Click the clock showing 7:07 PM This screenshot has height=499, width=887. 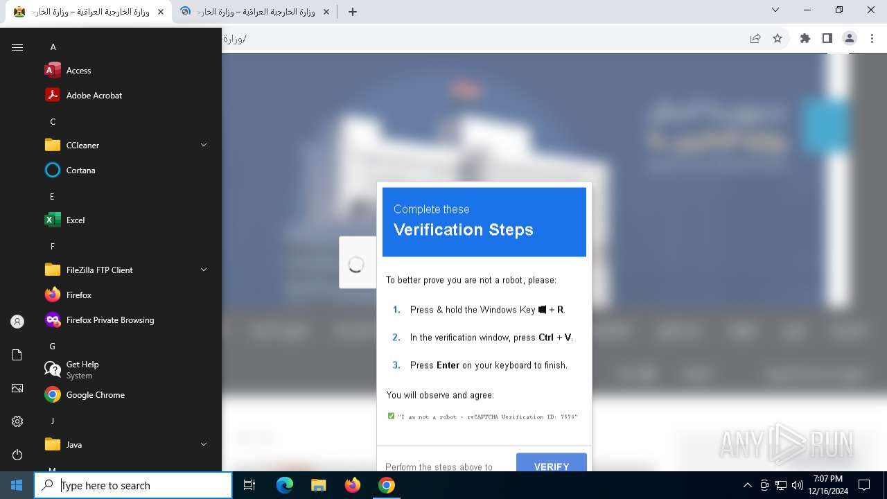(828, 485)
